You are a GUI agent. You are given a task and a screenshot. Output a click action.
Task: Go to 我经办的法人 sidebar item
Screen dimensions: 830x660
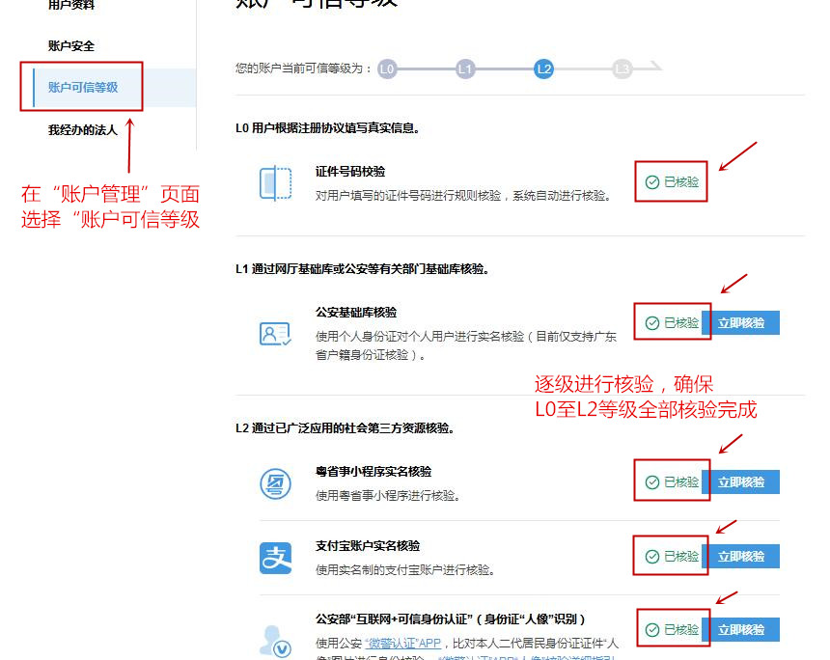[83, 130]
